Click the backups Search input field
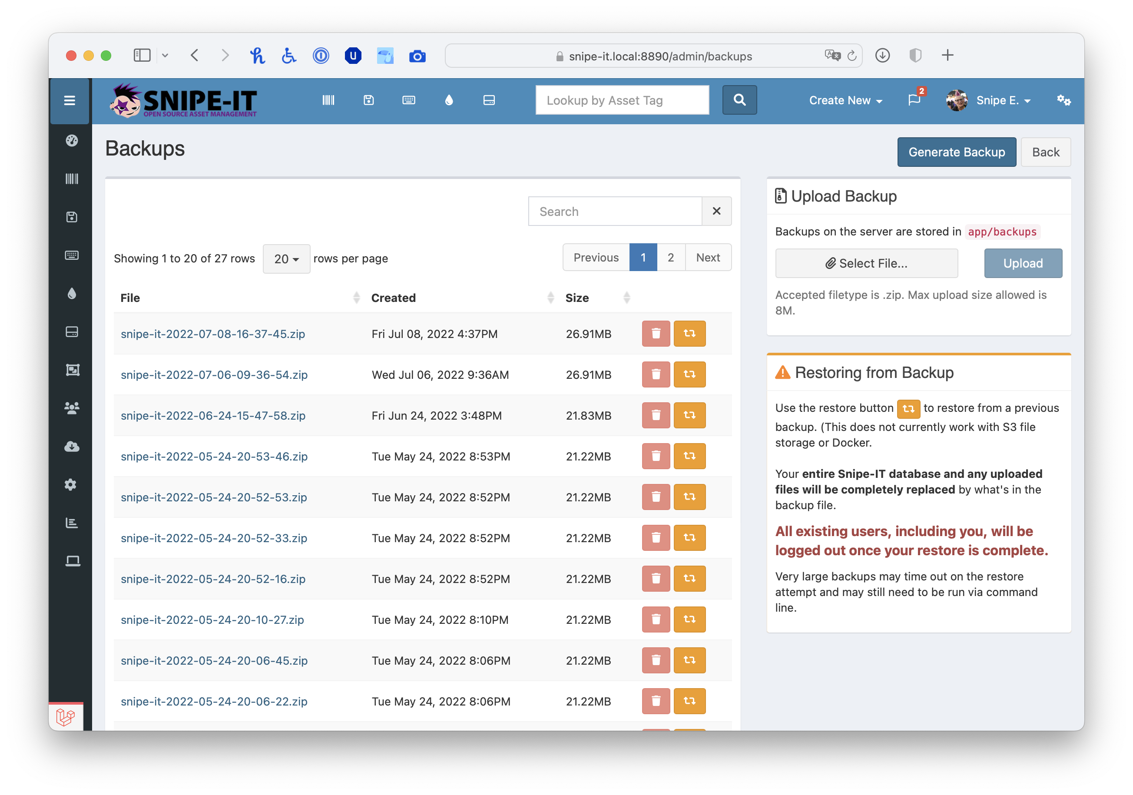The width and height of the screenshot is (1133, 795). coord(615,212)
